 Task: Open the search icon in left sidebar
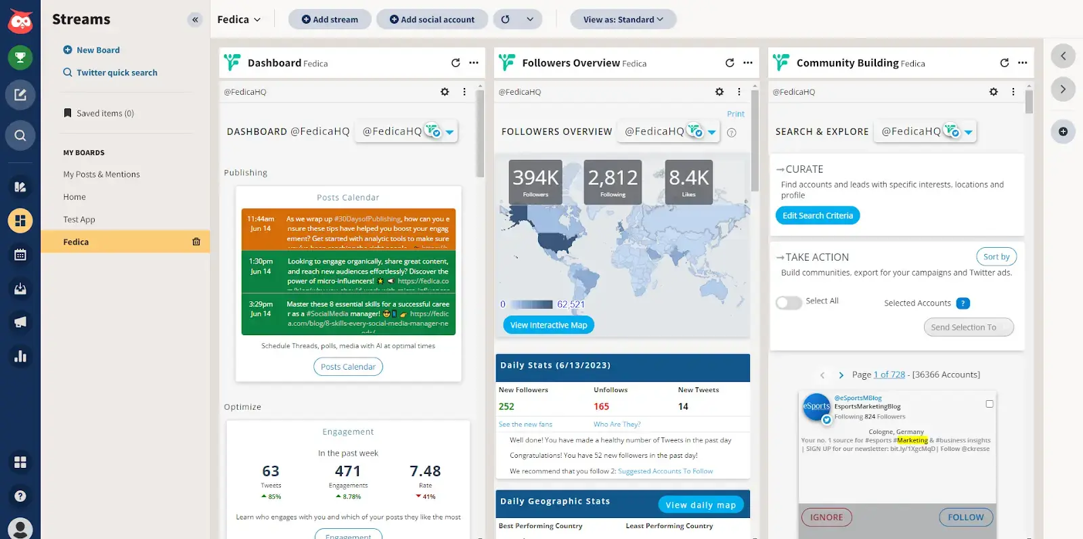click(20, 135)
